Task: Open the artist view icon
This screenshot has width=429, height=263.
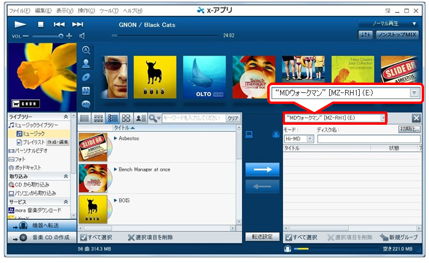Action: tap(86, 62)
